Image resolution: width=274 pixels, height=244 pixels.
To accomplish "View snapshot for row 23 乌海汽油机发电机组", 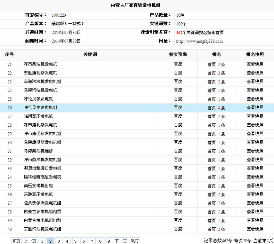I will 255,81.
